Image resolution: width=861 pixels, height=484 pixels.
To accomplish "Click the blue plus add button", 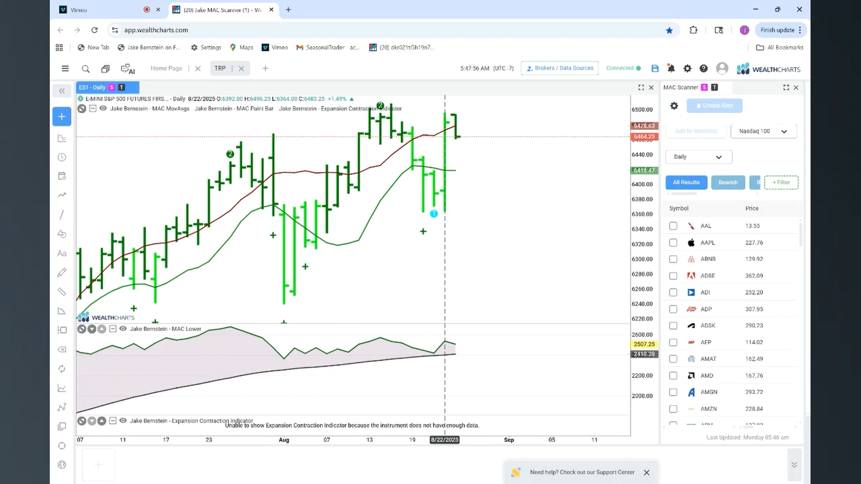I will tap(62, 117).
